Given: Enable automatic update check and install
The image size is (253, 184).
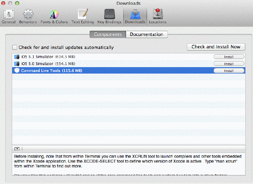Looking at the screenshot, I should (x=15, y=47).
